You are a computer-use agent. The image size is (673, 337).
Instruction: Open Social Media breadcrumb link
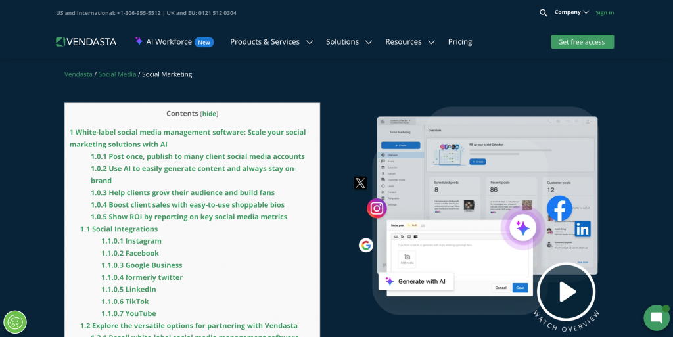[117, 74]
